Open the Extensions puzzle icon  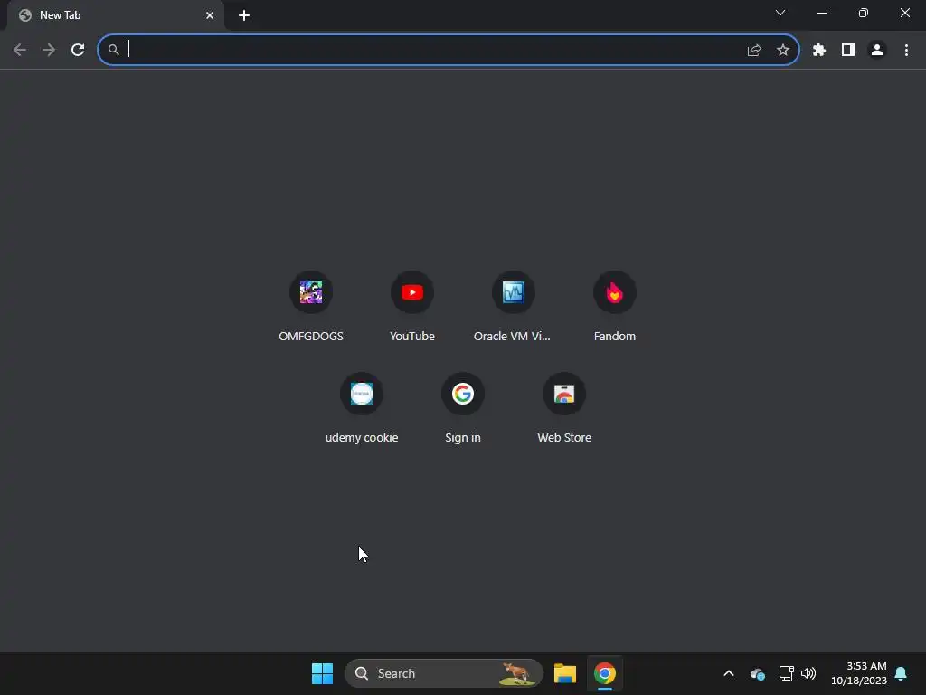818,51
